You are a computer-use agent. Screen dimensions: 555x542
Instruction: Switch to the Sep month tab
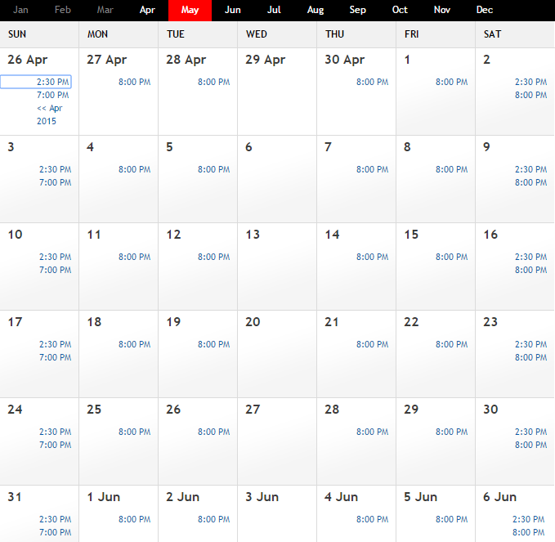pos(357,10)
